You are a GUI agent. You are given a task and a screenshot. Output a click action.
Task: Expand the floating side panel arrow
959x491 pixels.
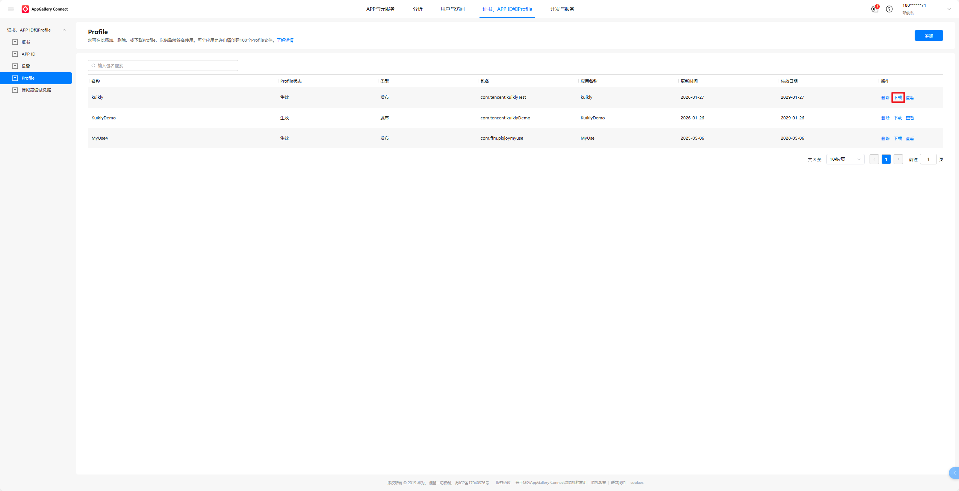point(954,473)
